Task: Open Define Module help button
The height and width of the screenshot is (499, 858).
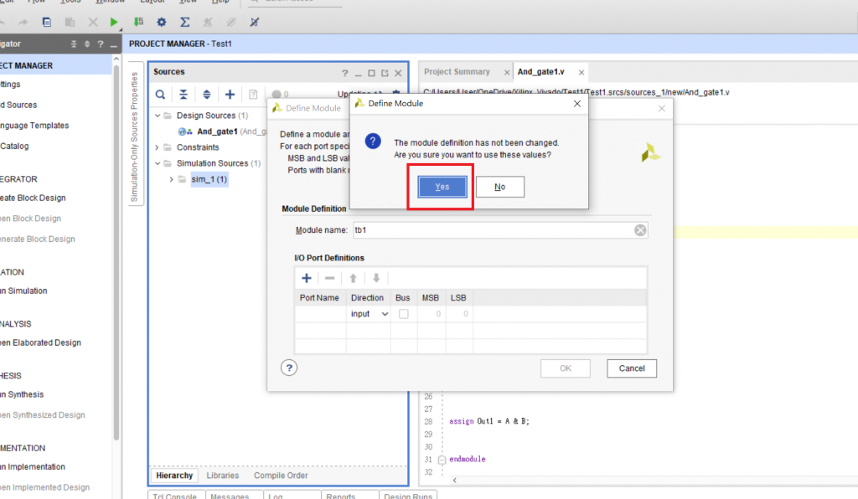Action: [x=289, y=368]
